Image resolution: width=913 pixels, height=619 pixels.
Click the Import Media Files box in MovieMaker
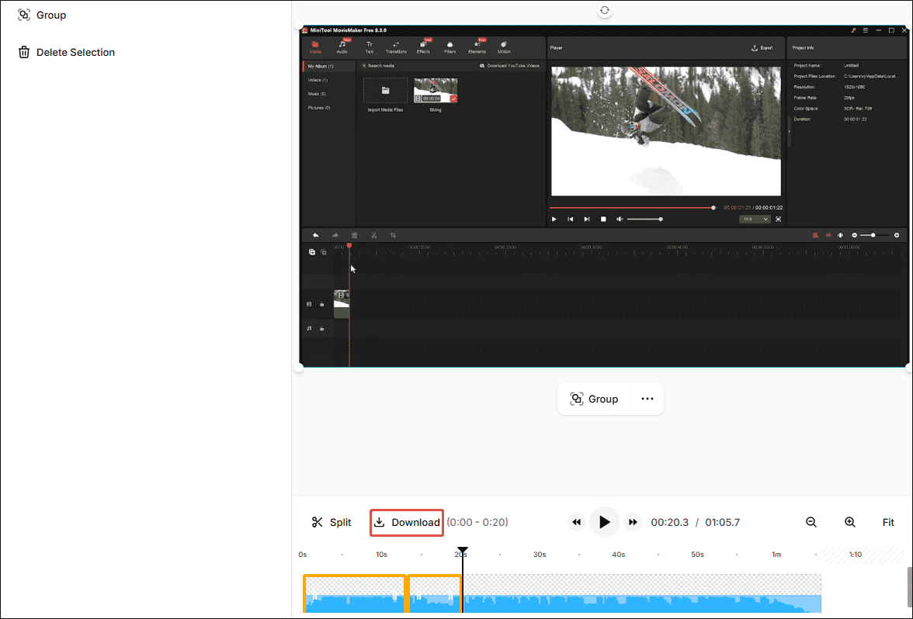(x=385, y=91)
